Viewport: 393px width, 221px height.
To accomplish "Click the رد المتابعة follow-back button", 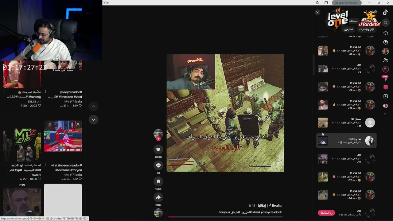I will click(x=326, y=213).
